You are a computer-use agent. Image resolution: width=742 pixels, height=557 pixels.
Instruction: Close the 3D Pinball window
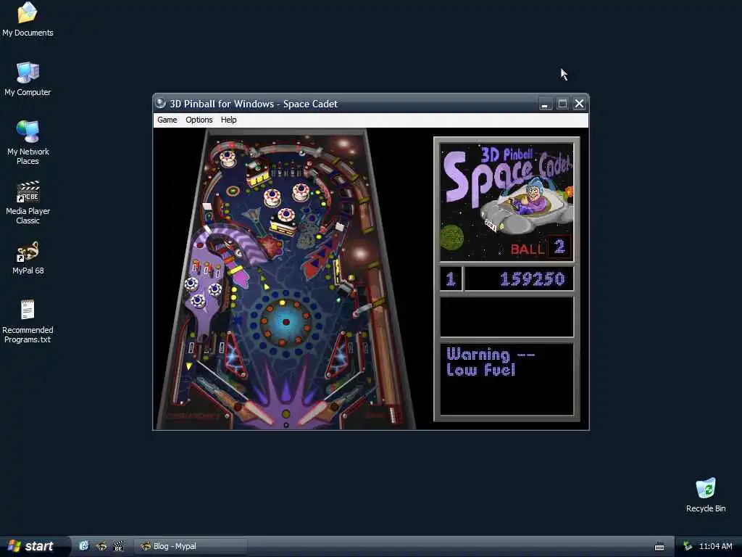click(x=579, y=104)
